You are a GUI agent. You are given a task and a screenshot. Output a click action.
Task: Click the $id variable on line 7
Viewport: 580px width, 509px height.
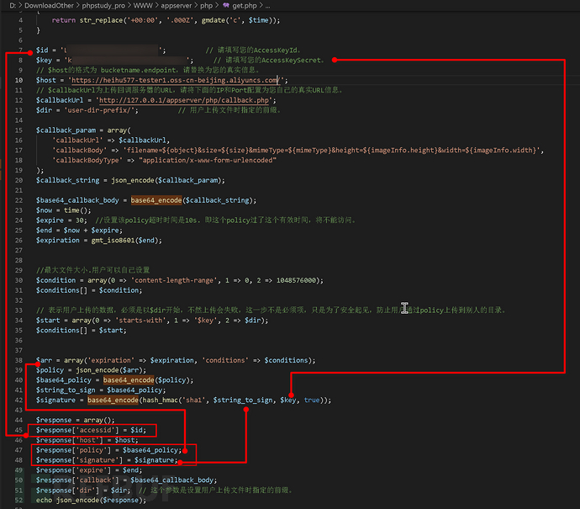[42, 50]
